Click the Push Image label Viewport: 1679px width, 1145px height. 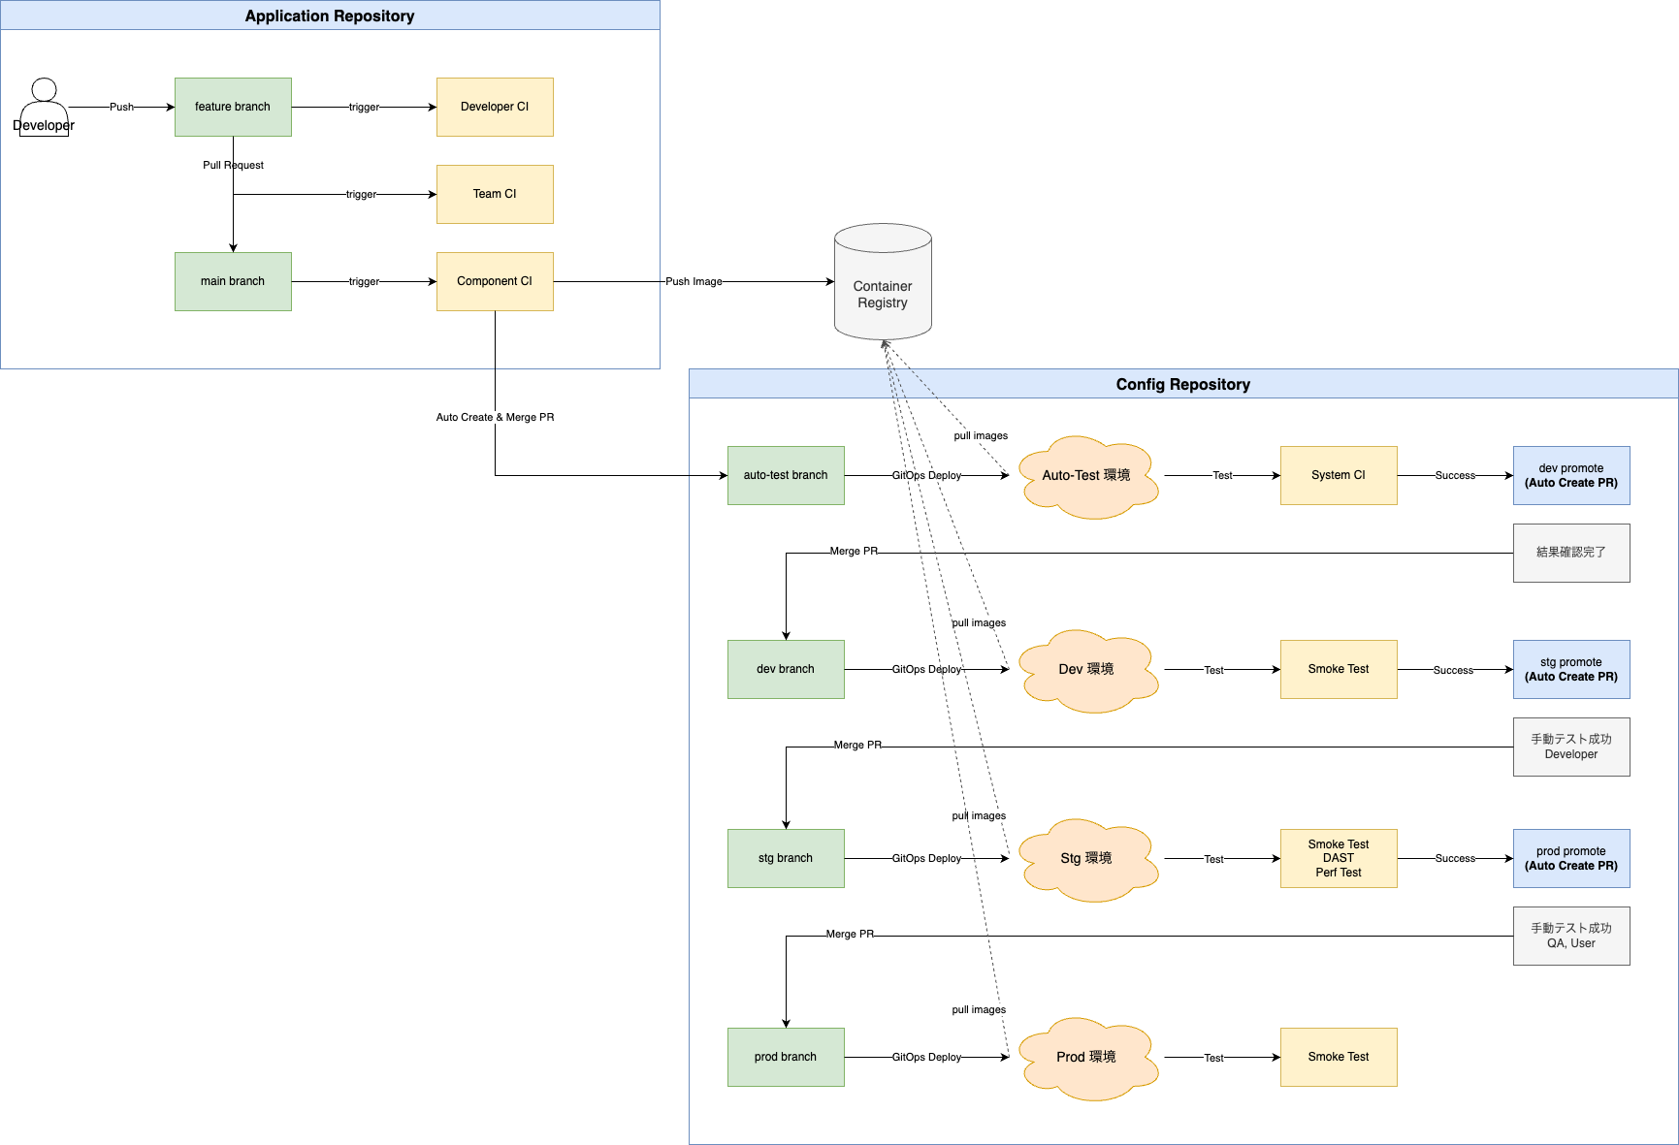point(694,281)
